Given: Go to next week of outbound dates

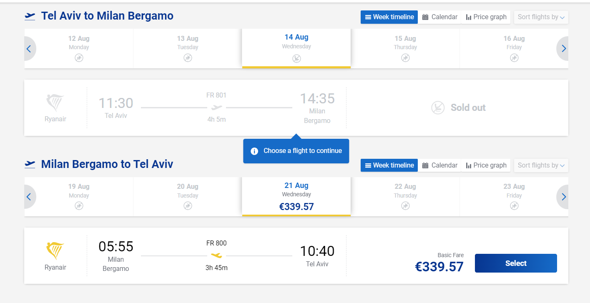Looking at the screenshot, I should tap(564, 48).
